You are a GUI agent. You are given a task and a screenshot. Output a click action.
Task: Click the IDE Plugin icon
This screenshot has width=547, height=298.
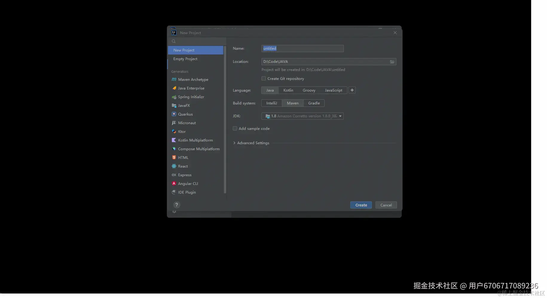pyautogui.click(x=174, y=192)
